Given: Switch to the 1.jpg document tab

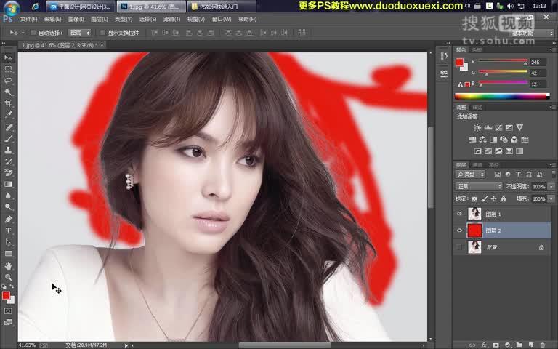Looking at the screenshot, I should [60, 45].
